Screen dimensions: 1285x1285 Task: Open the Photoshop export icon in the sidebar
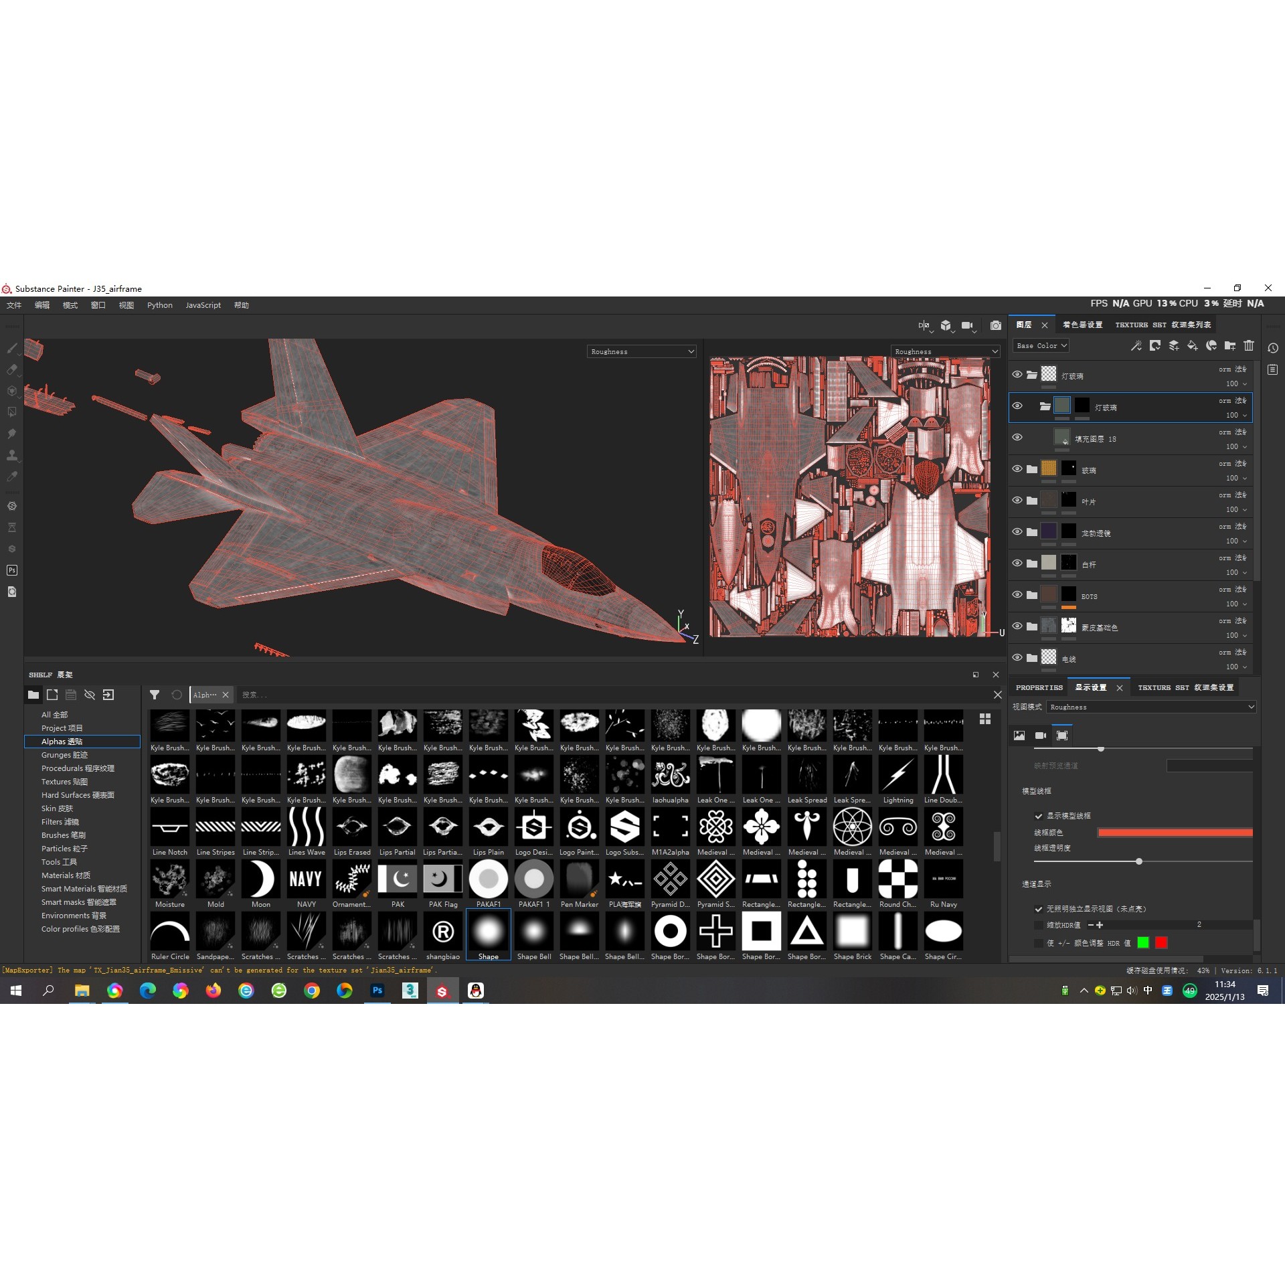click(x=11, y=570)
